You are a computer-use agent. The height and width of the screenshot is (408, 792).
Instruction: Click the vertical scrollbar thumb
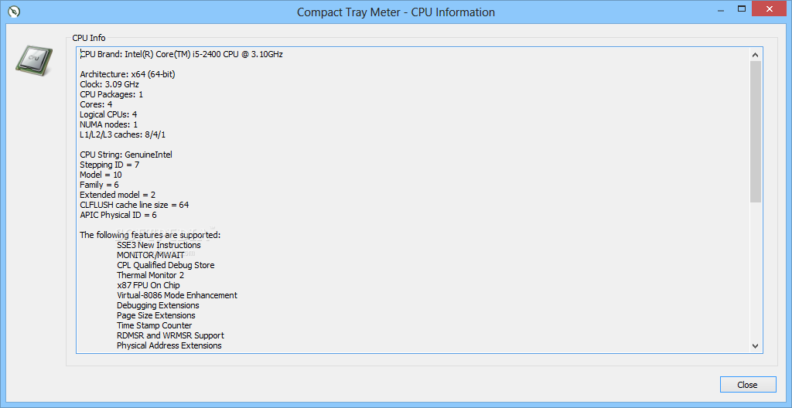click(x=755, y=132)
